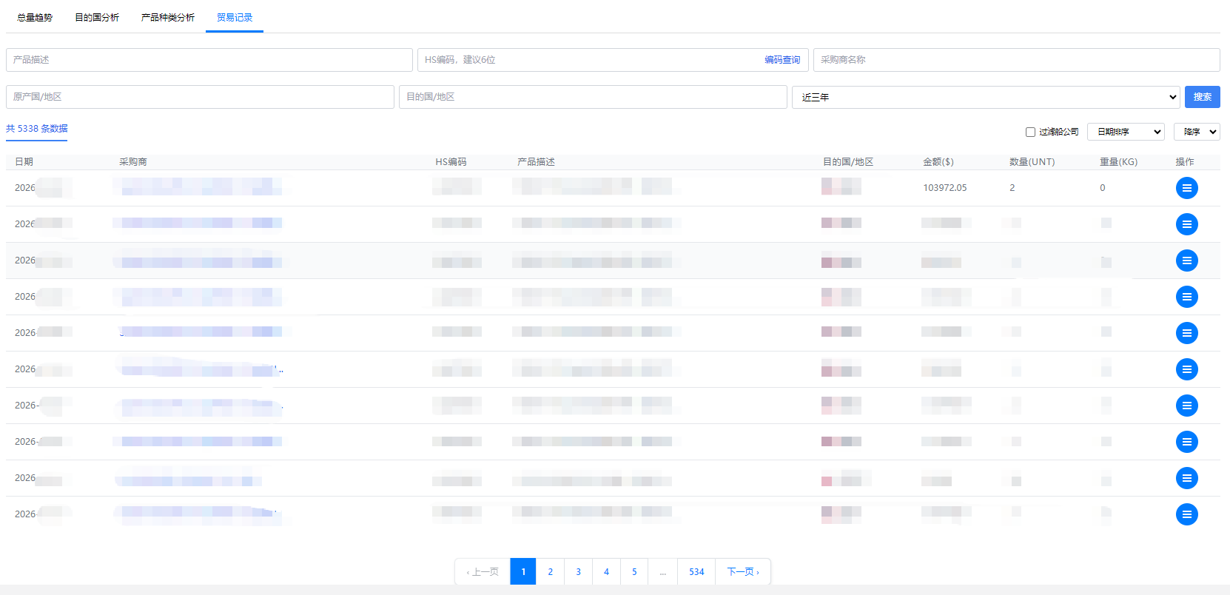The image size is (1230, 595).
Task: Open action menu icon in eighth table row
Action: (x=1186, y=442)
